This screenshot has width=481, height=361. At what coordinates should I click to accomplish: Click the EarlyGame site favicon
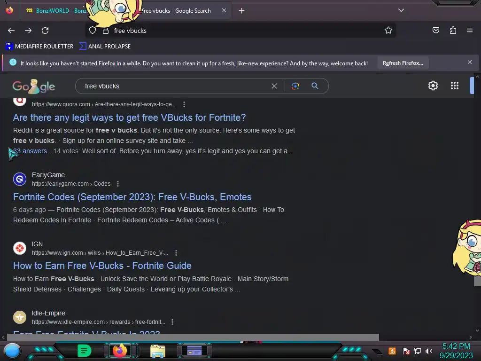(20, 179)
